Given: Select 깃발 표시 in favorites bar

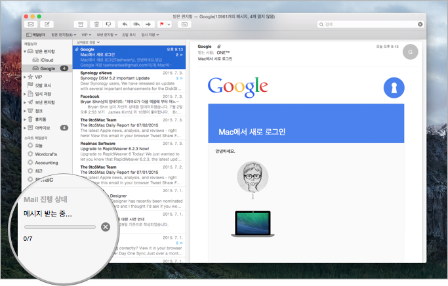Looking at the screenshot, I should [x=129, y=35].
